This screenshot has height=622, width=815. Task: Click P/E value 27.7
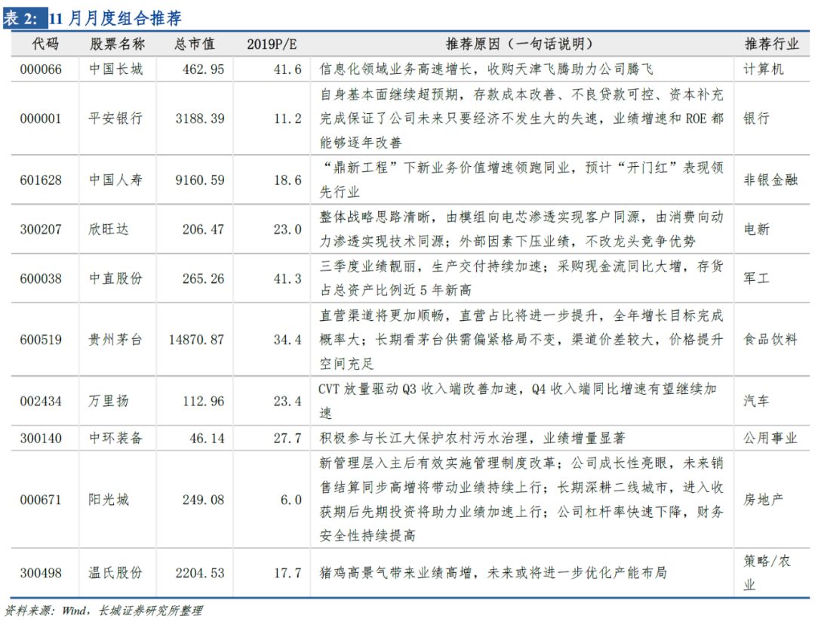(288, 439)
